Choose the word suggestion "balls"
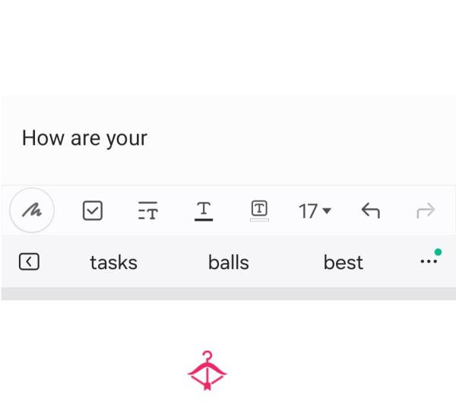 click(x=229, y=262)
